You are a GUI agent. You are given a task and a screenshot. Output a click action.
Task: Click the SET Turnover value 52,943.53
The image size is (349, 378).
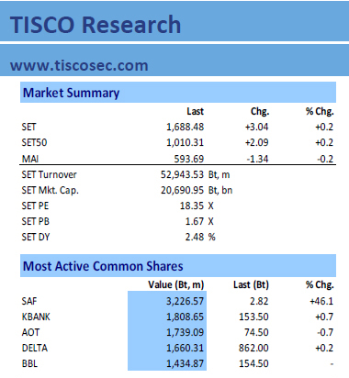coord(182,174)
